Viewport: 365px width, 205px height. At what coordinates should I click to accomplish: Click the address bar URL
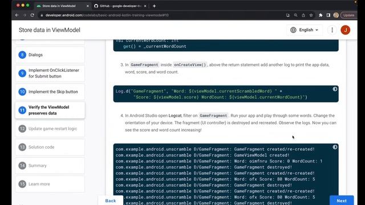tap(107, 15)
